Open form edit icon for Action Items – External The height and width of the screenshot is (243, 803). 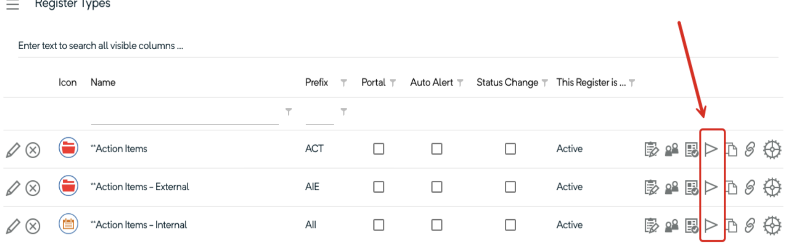click(651, 187)
